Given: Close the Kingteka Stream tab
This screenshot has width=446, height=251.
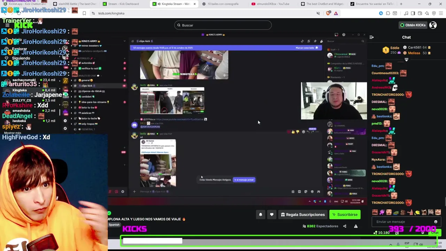Looking at the screenshot, I should click(x=194, y=4).
